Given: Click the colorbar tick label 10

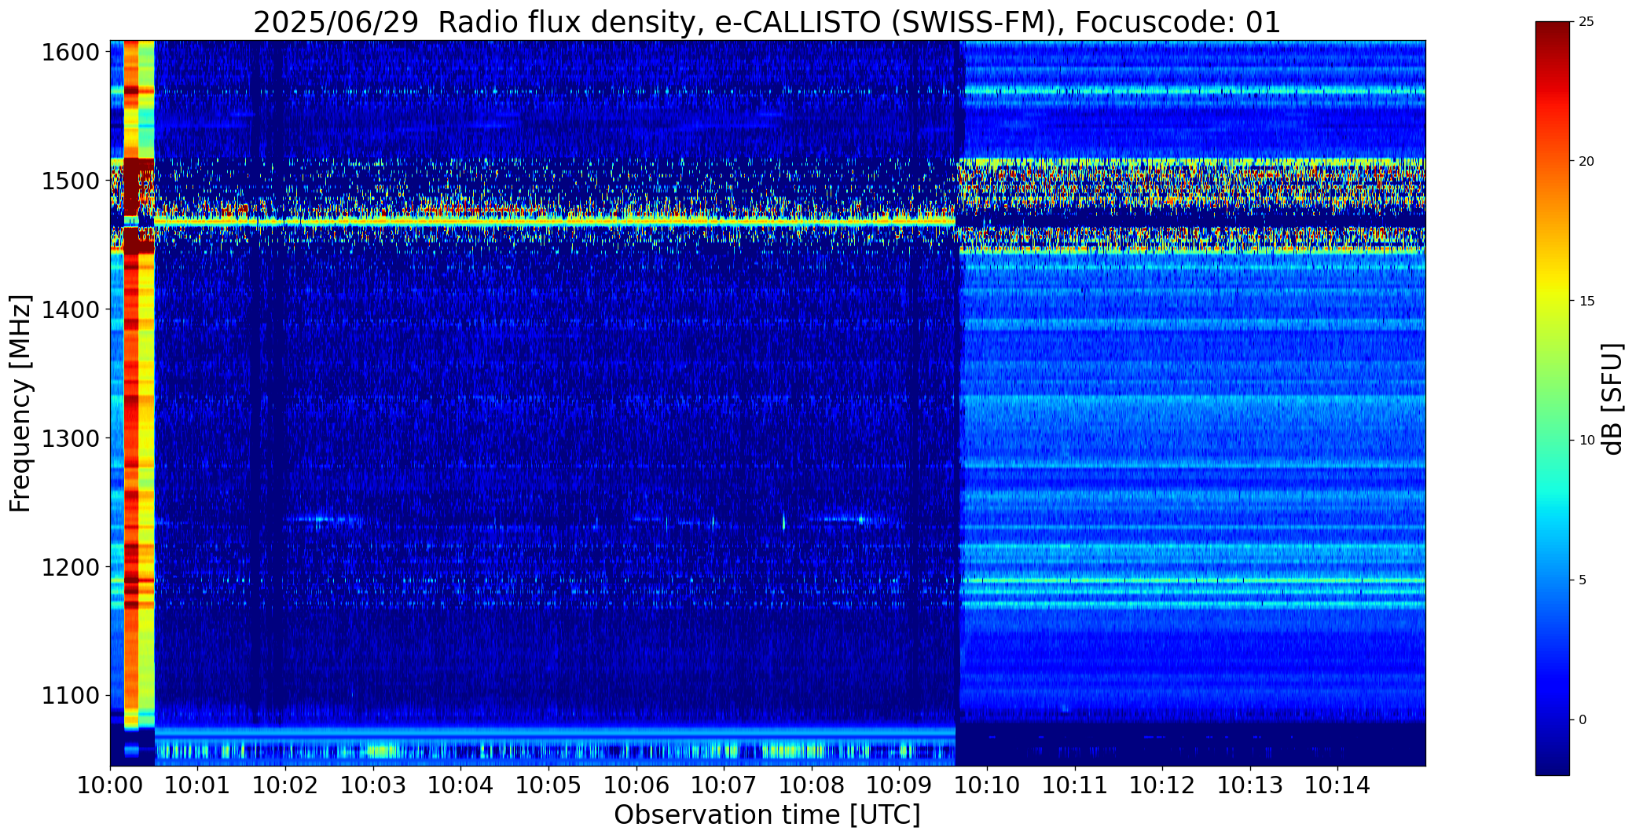Looking at the screenshot, I should pos(1586,441).
